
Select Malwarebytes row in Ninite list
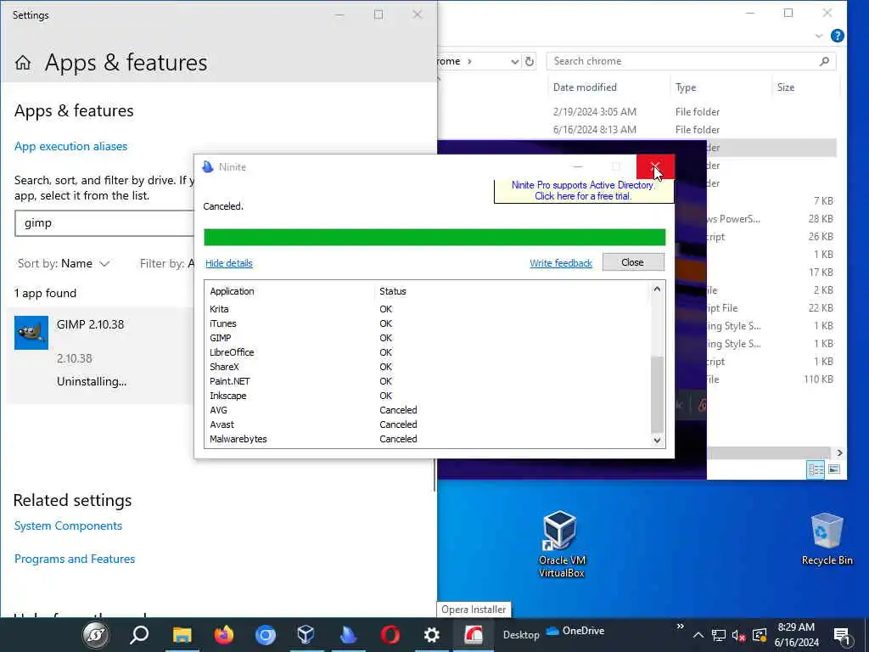point(428,439)
